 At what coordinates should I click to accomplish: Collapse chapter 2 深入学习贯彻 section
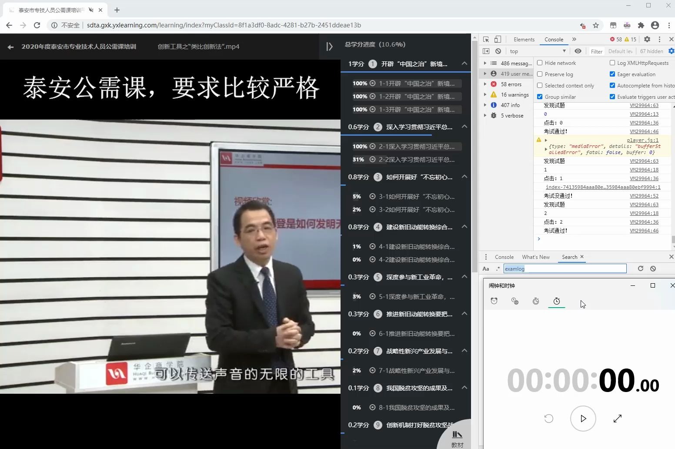464,127
